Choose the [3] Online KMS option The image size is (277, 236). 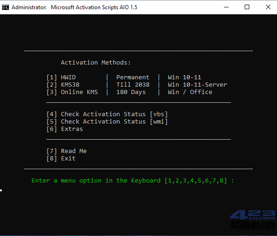coord(72,92)
